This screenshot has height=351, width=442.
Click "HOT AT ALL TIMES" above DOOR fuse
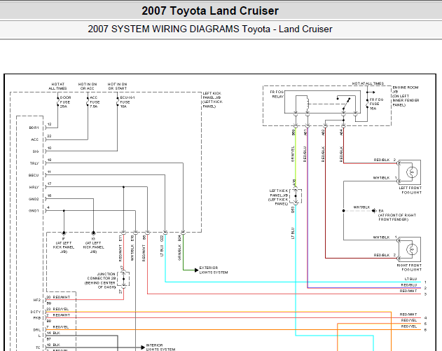tap(57, 86)
